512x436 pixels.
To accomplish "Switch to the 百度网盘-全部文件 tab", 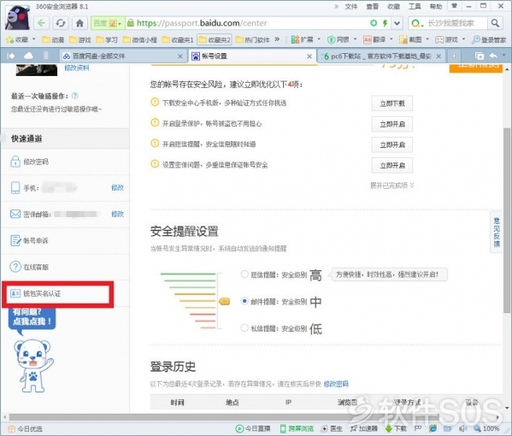I will [x=122, y=56].
